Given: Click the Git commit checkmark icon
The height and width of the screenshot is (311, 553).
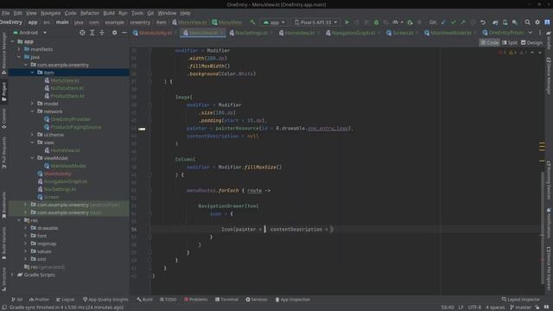Looking at the screenshot, I should pos(453,22).
